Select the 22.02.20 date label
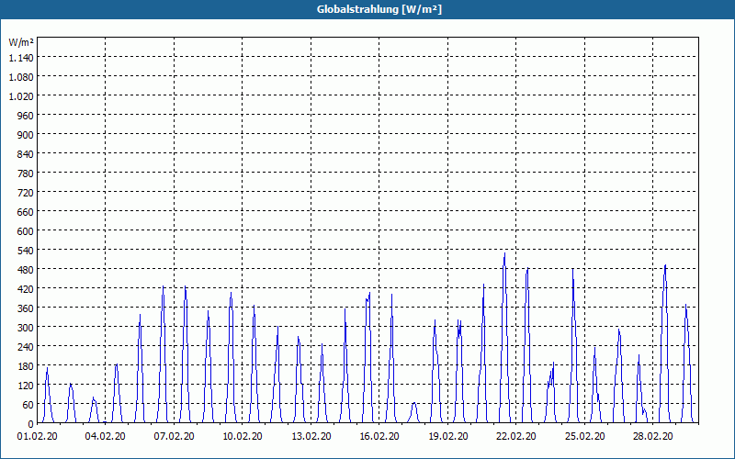The image size is (735, 459). pyautogui.click(x=516, y=437)
